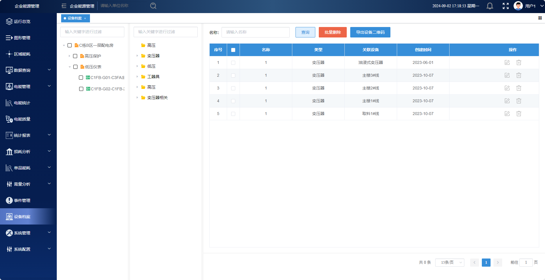Image resolution: width=545 pixels, height=280 pixels.
Task: Click the 区域能耗 sidebar icon
Action: pyautogui.click(x=9, y=54)
